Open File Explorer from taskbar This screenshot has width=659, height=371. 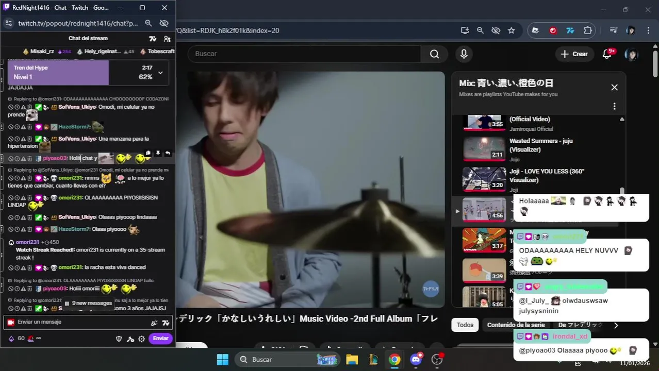click(x=352, y=359)
